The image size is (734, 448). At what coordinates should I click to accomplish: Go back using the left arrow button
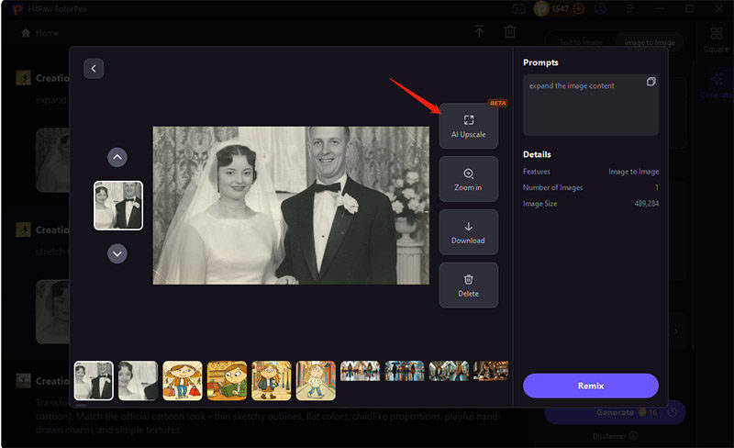pos(94,69)
